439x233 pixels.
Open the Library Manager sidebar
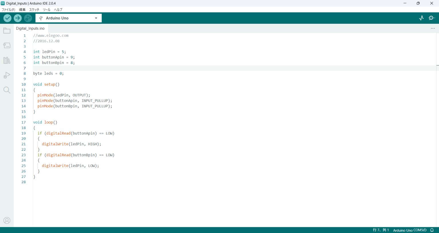point(7,60)
